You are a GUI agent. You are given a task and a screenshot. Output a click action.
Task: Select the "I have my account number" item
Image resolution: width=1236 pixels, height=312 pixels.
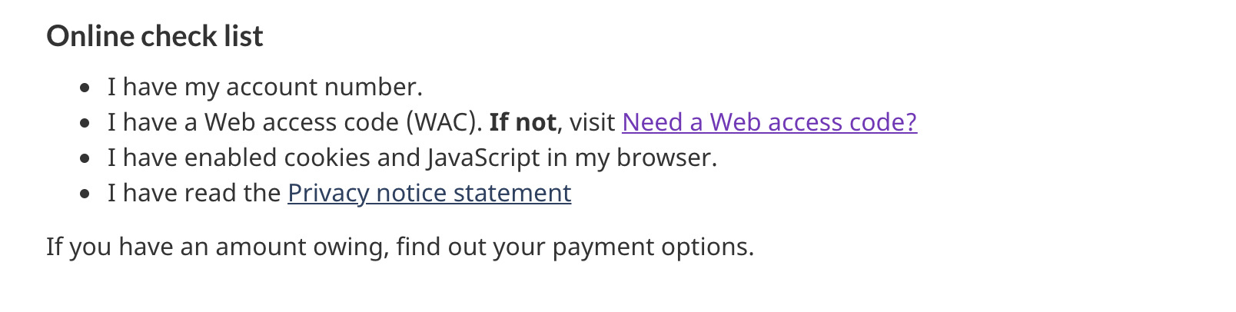point(265,87)
